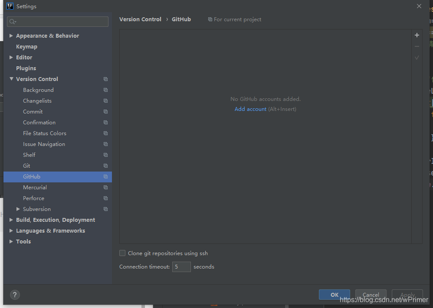Click project-level icon beside Issue Navigation
This screenshot has height=308, width=433.
(x=105, y=144)
